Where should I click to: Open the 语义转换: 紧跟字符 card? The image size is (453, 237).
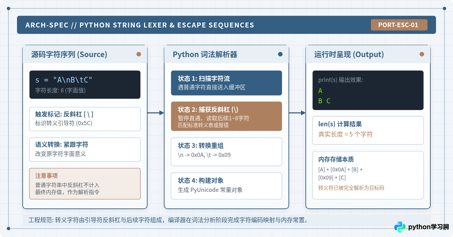[x=85, y=149]
